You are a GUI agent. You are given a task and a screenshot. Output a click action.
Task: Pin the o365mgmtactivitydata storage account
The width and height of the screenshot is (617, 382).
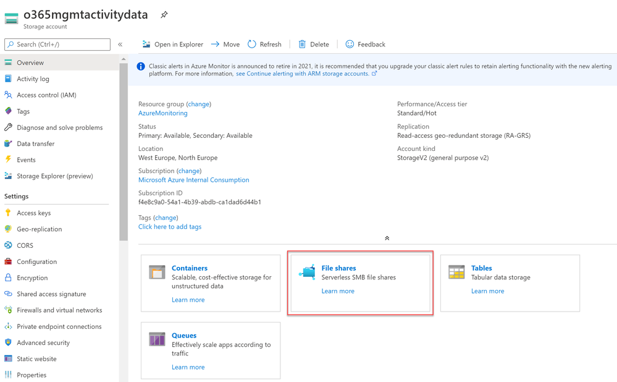pyautogui.click(x=164, y=15)
